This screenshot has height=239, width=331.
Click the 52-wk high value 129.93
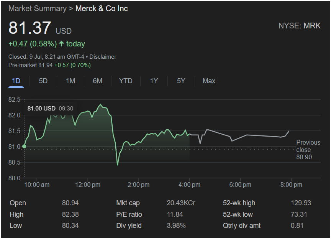point(301,203)
